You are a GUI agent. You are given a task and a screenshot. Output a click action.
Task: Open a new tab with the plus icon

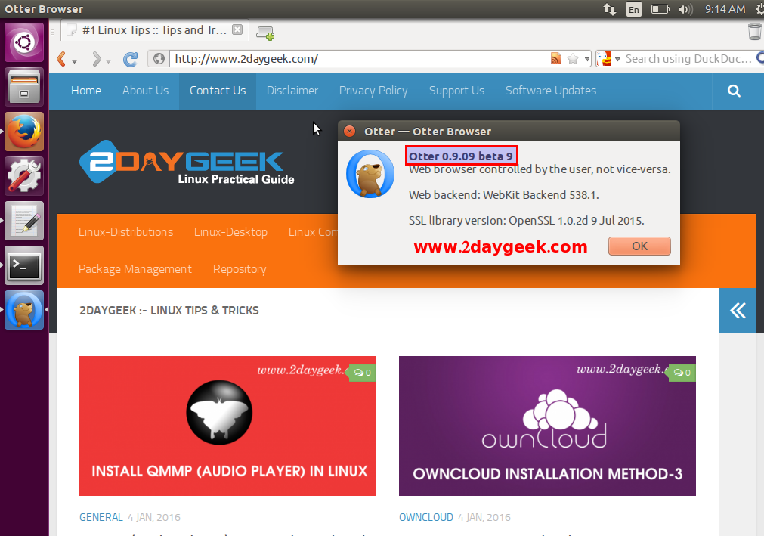coord(265,33)
